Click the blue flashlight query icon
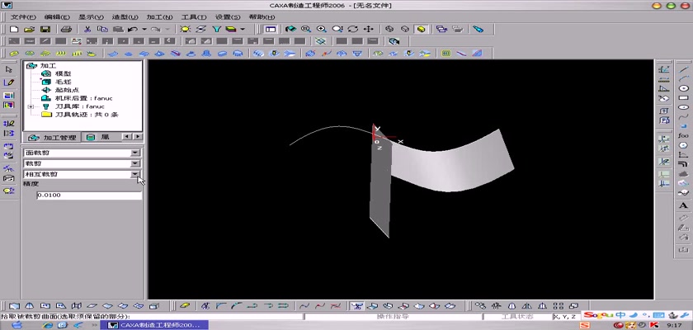Screen dimensions: 693x330 tap(478, 29)
